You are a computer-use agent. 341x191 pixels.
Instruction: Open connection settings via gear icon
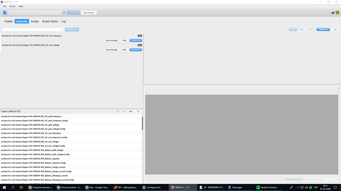(64, 12)
